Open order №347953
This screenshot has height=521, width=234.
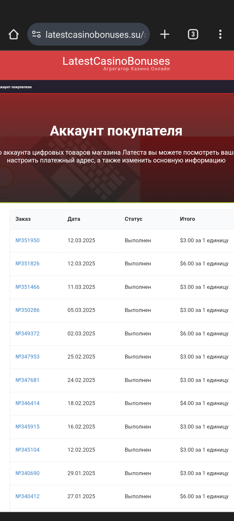click(28, 357)
